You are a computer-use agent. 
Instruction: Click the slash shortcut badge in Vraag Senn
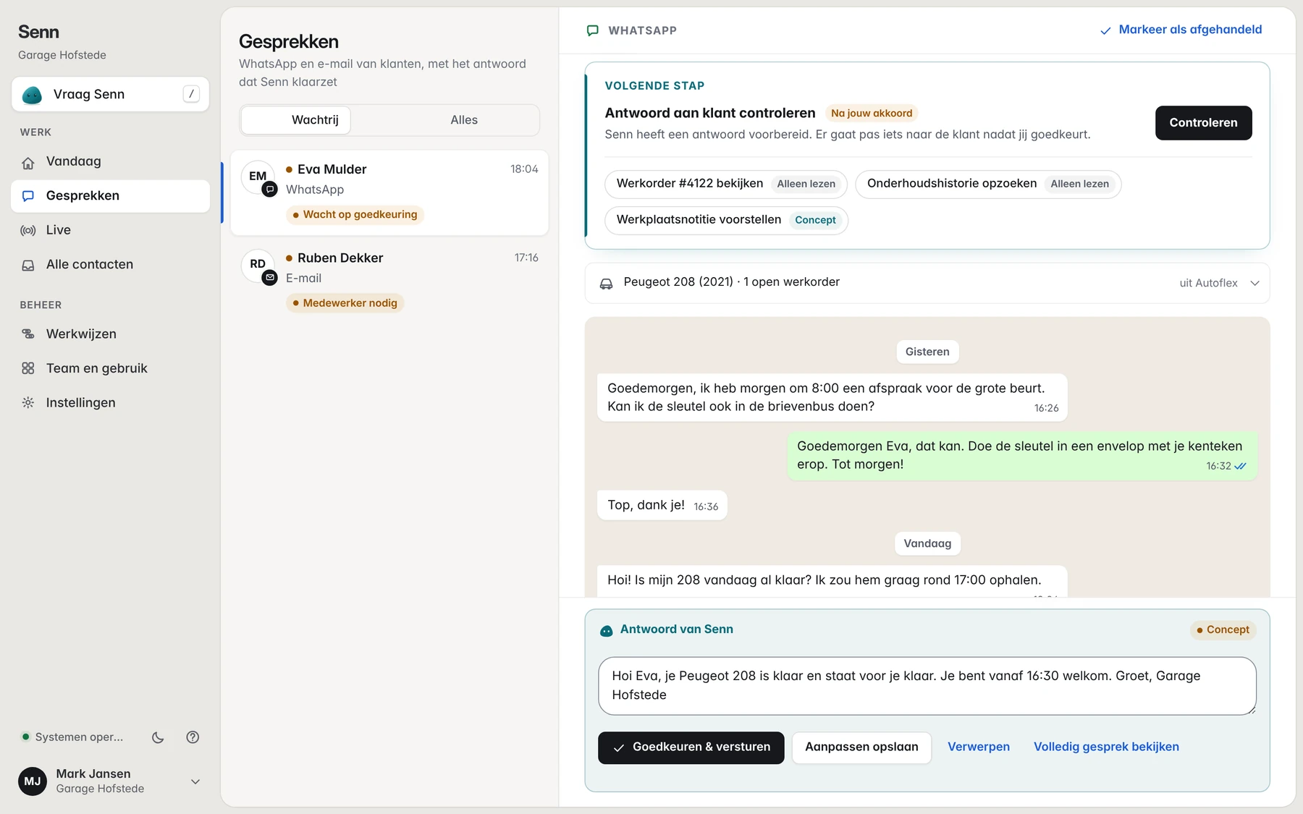coord(191,94)
